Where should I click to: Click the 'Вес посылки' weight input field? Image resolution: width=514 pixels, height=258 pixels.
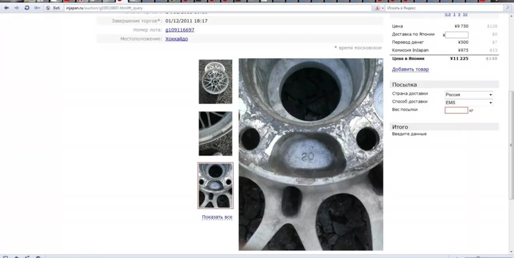[456, 110]
